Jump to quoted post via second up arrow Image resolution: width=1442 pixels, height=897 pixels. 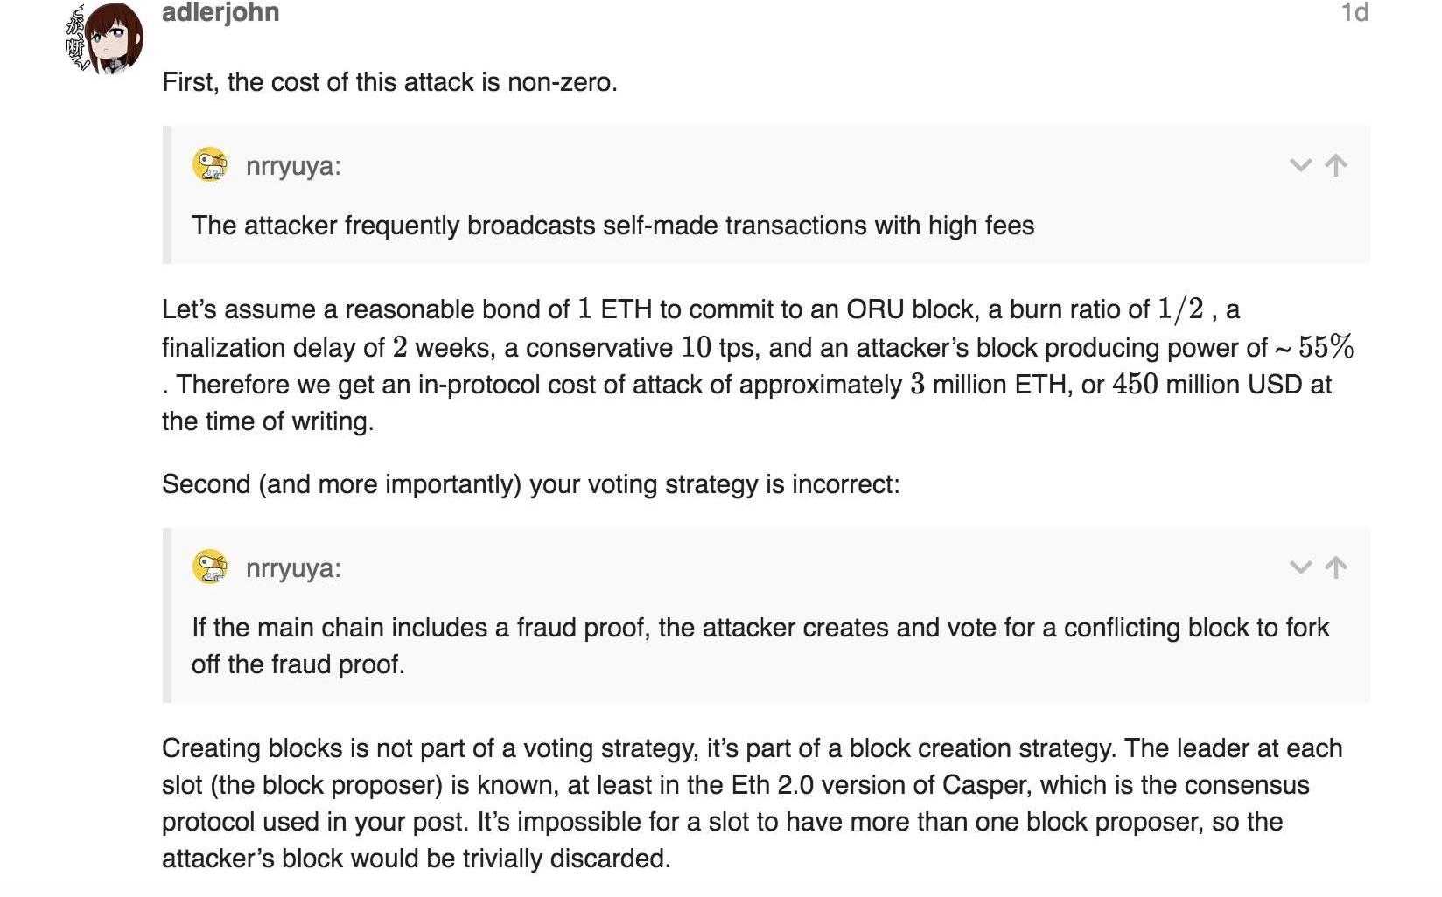tap(1336, 567)
